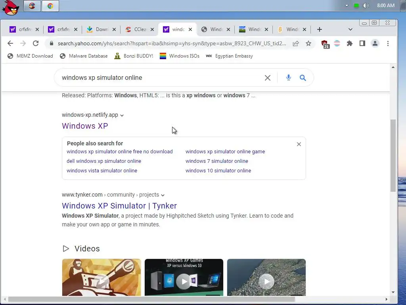The image size is (406, 305).
Task: Play the aerial city video thumbnail
Action: (266, 278)
